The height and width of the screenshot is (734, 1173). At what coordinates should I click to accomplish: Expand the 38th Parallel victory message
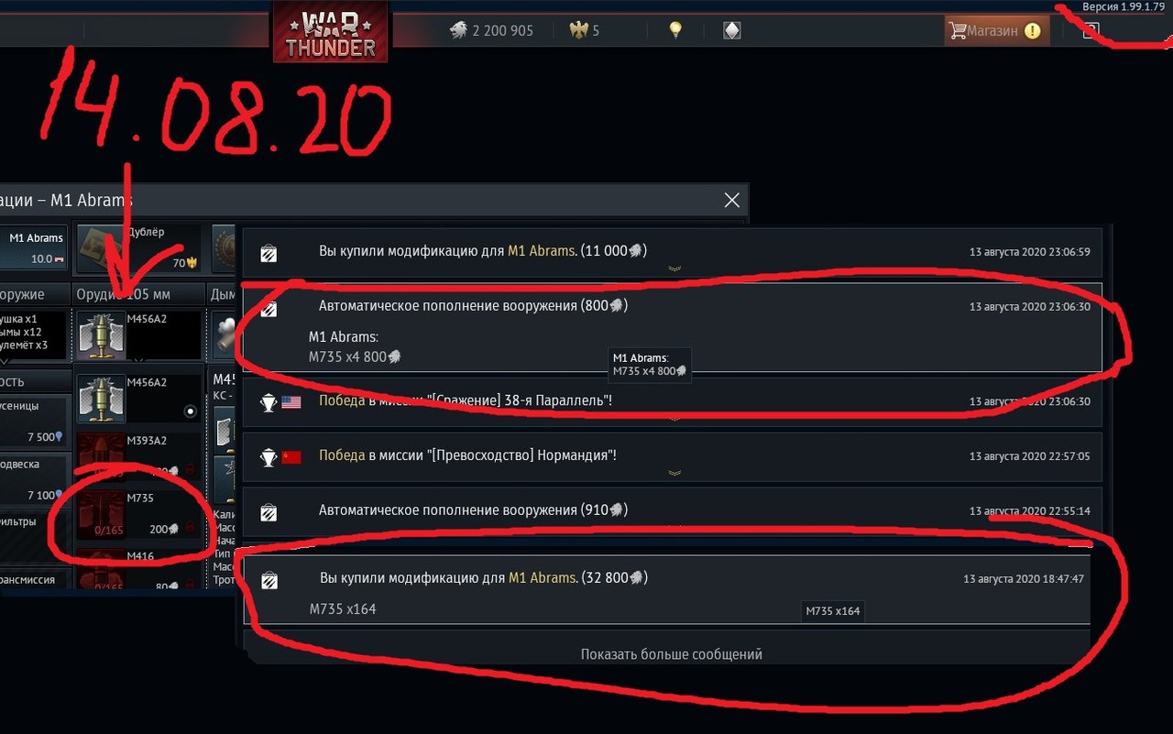point(672,401)
